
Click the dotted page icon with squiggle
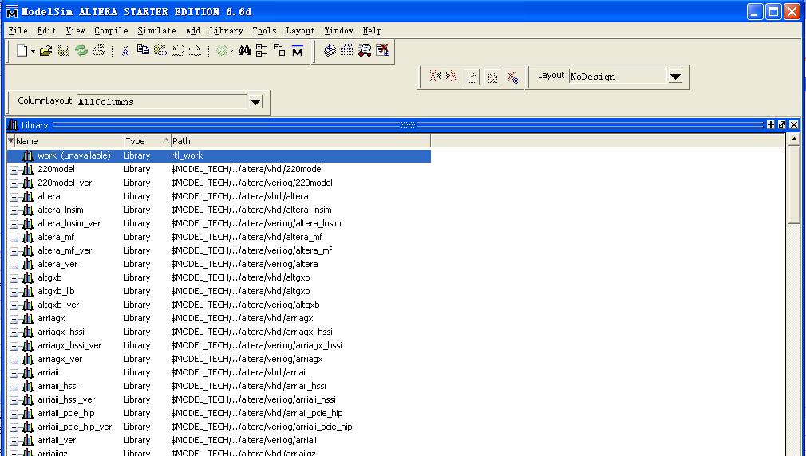tap(492, 77)
